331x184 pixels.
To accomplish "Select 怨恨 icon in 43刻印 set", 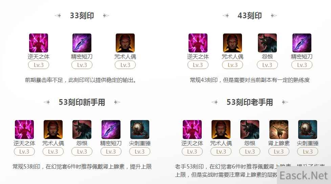I will pos(267,43).
